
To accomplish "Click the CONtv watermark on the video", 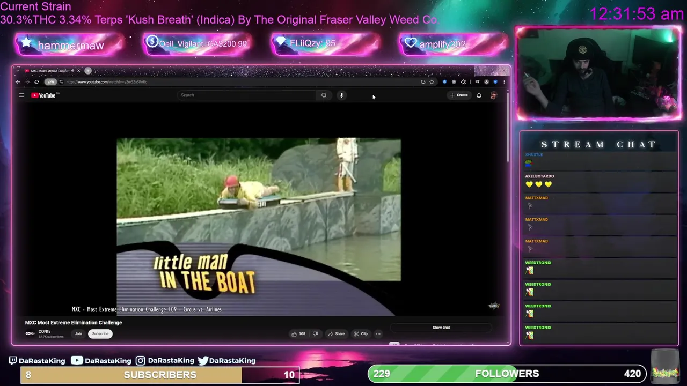I will click(493, 306).
